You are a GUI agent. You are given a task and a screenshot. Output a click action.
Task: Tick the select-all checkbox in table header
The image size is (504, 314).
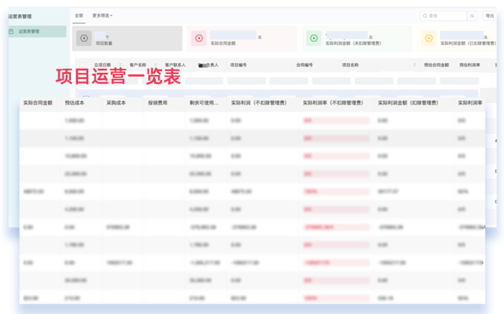(x=82, y=65)
